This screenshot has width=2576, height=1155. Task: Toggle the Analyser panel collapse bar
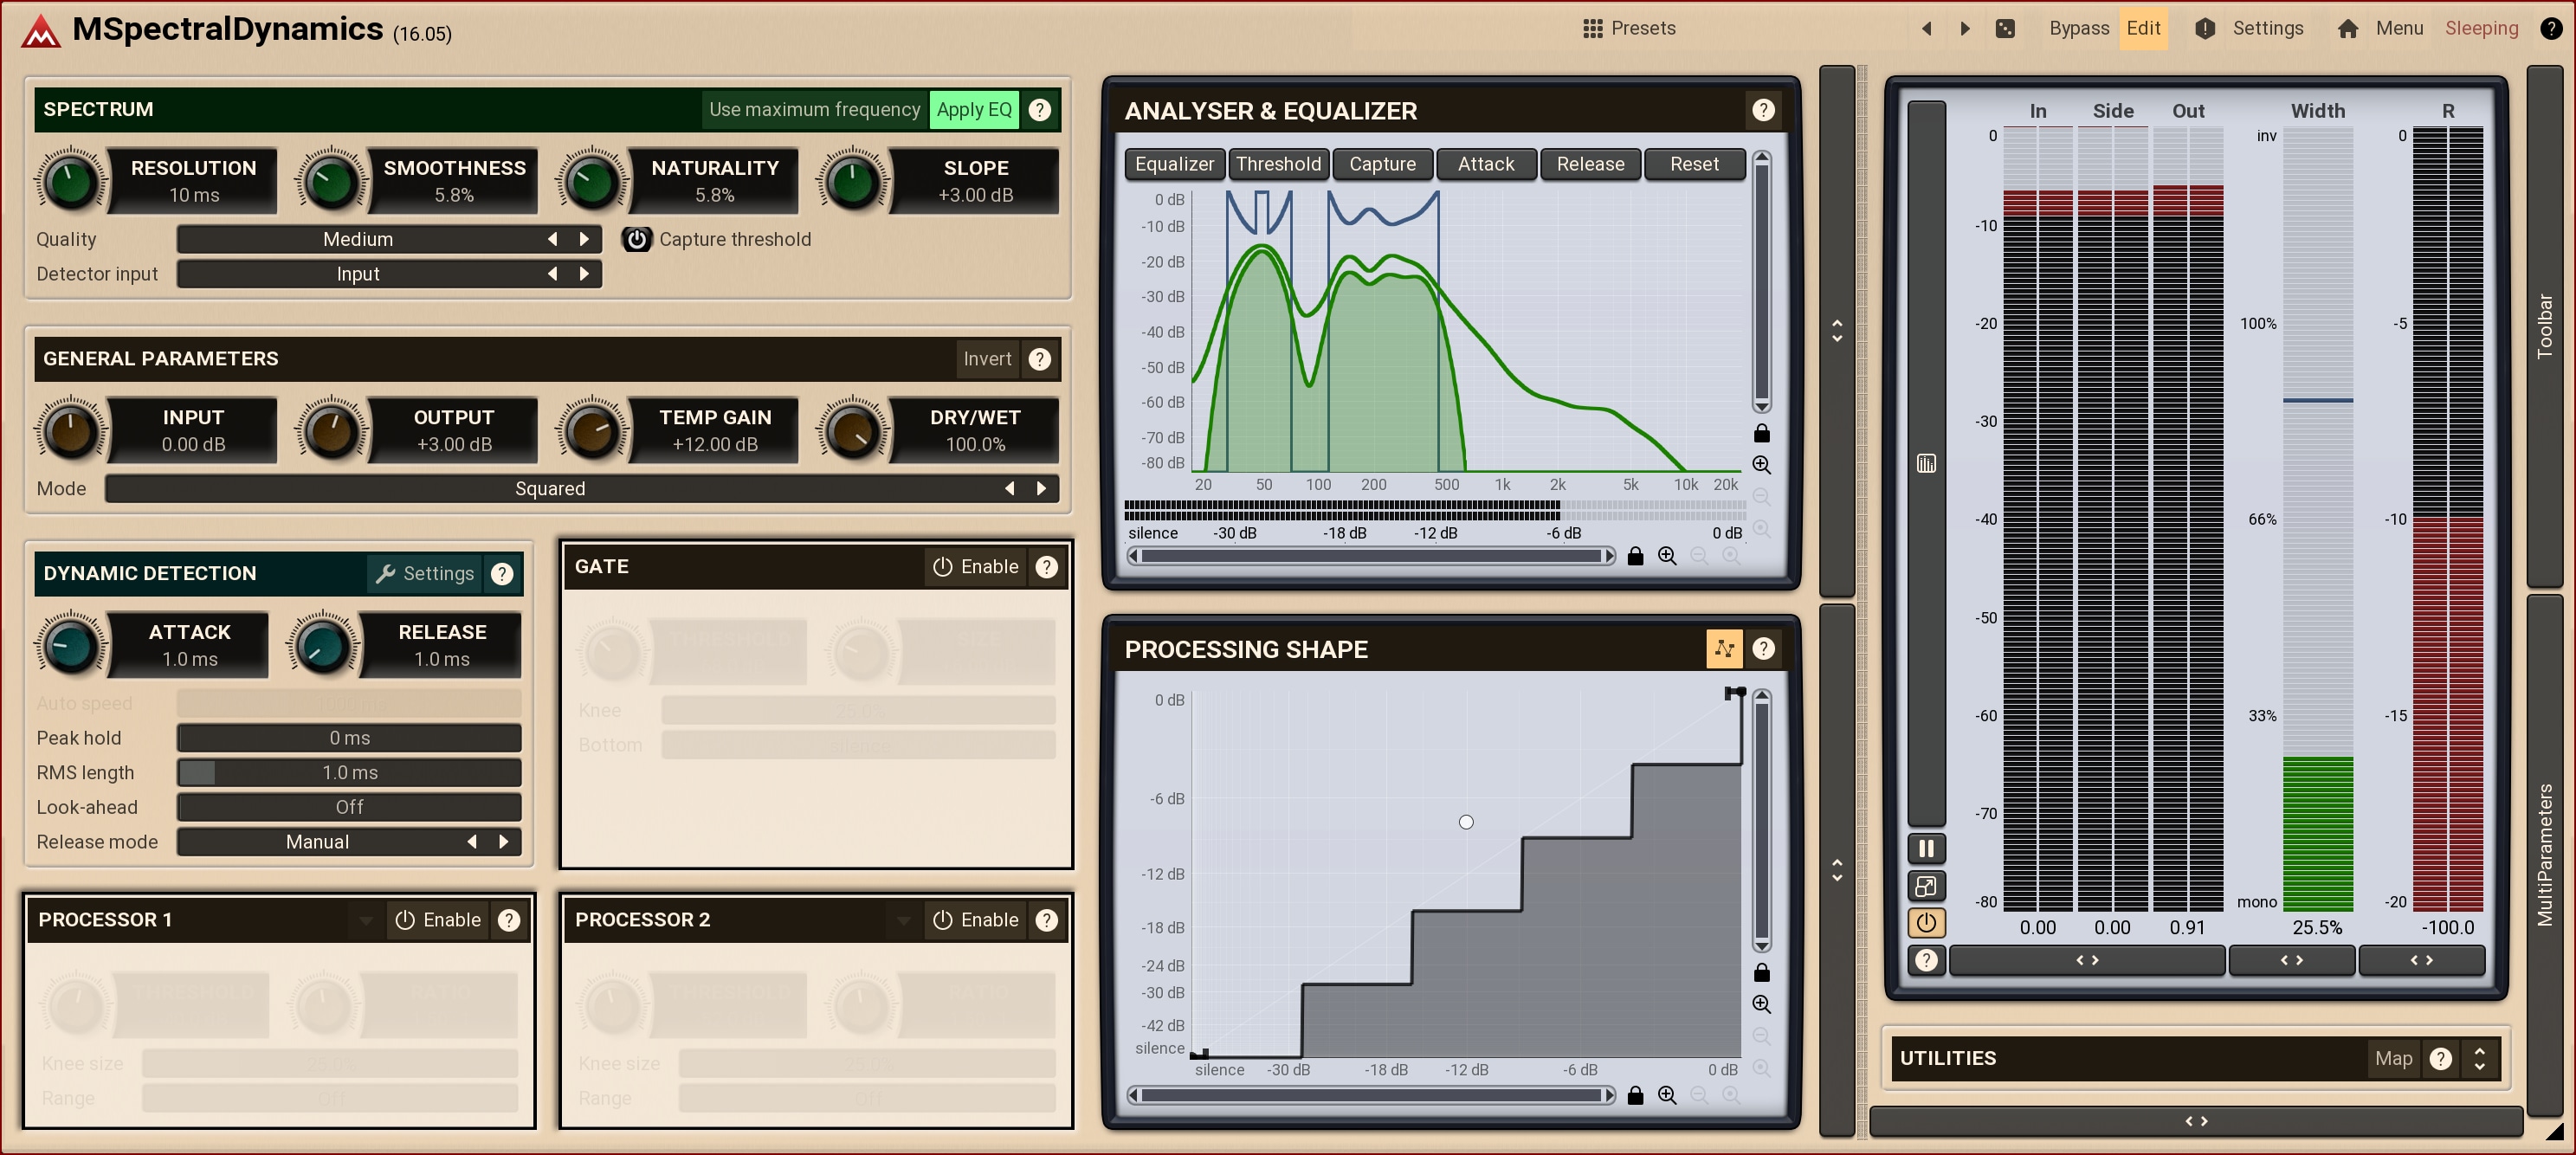click(x=1837, y=331)
